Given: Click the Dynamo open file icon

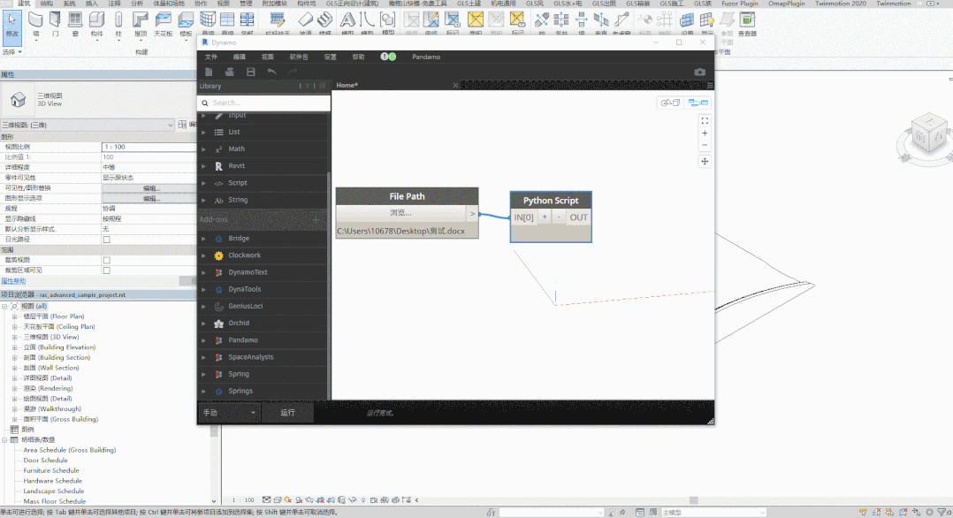Looking at the screenshot, I should click(x=230, y=72).
